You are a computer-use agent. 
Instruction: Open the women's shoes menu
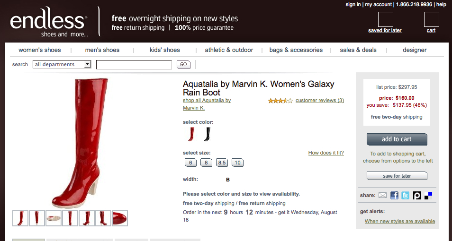pyautogui.click(x=40, y=50)
